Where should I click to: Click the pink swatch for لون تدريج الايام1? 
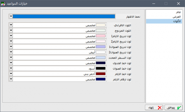click(x=101, y=36)
